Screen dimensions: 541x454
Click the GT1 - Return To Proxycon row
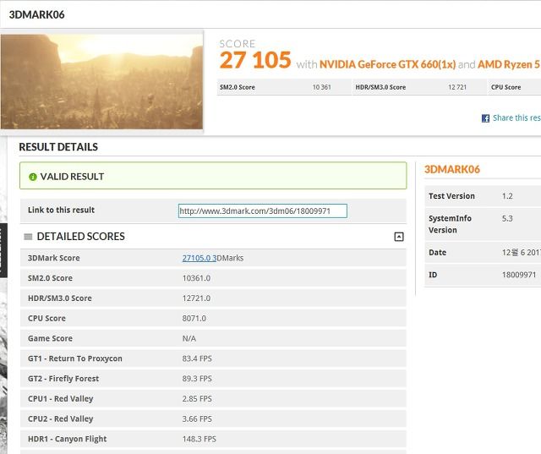click(x=213, y=358)
